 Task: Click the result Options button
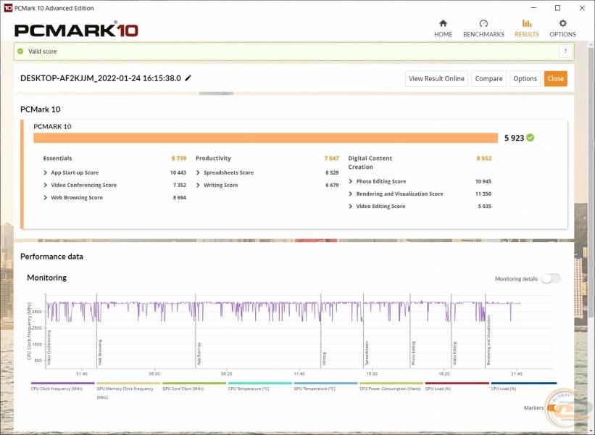tap(525, 78)
